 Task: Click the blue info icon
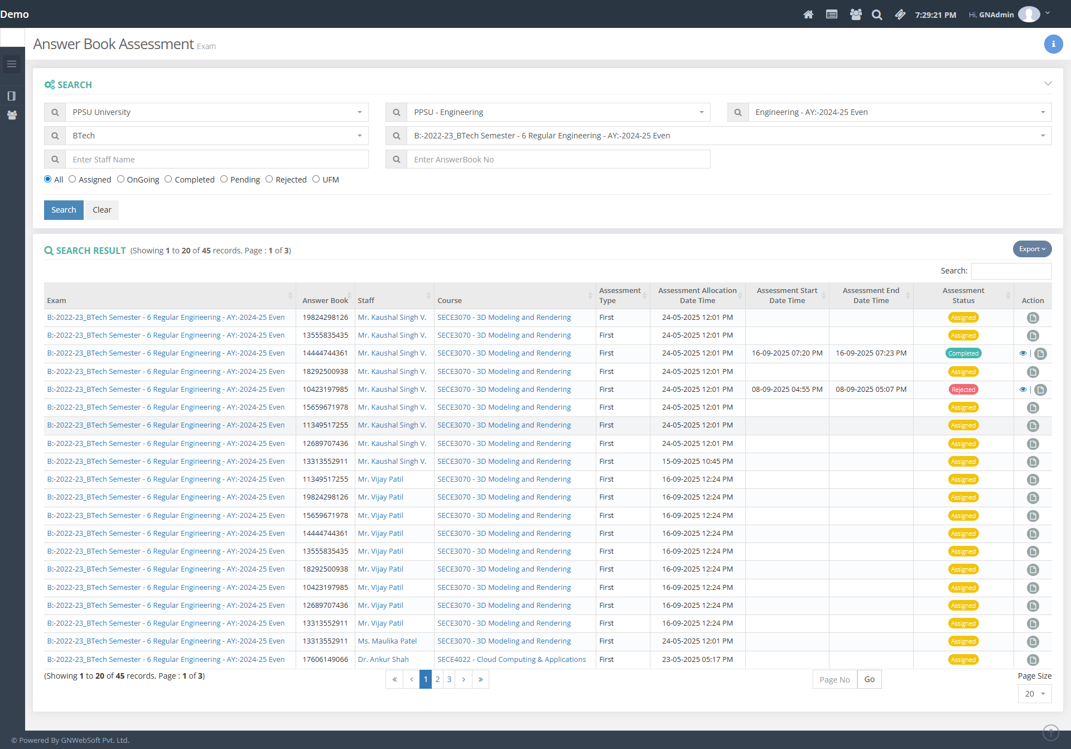[x=1053, y=44]
